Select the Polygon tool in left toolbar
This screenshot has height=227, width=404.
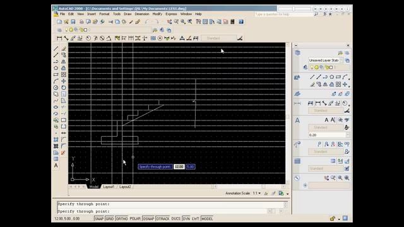(56, 68)
